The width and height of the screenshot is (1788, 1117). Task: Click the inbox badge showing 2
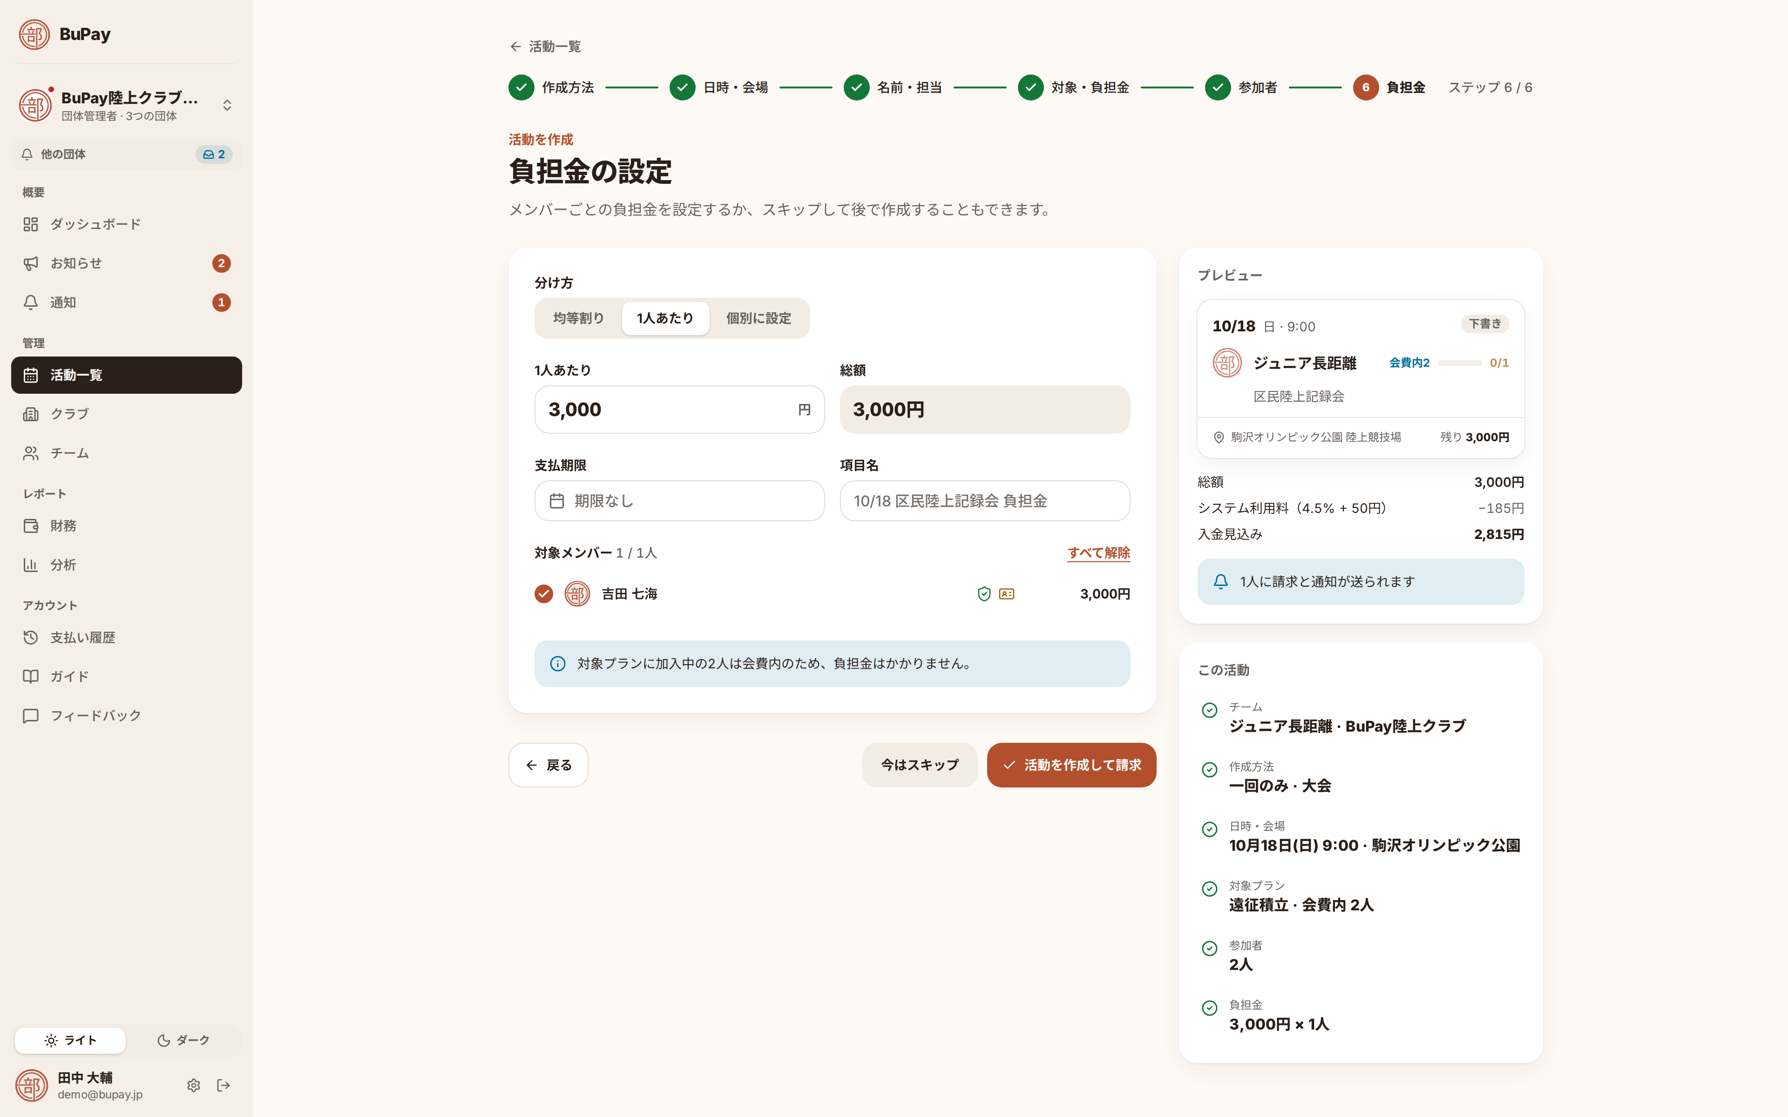click(x=214, y=155)
